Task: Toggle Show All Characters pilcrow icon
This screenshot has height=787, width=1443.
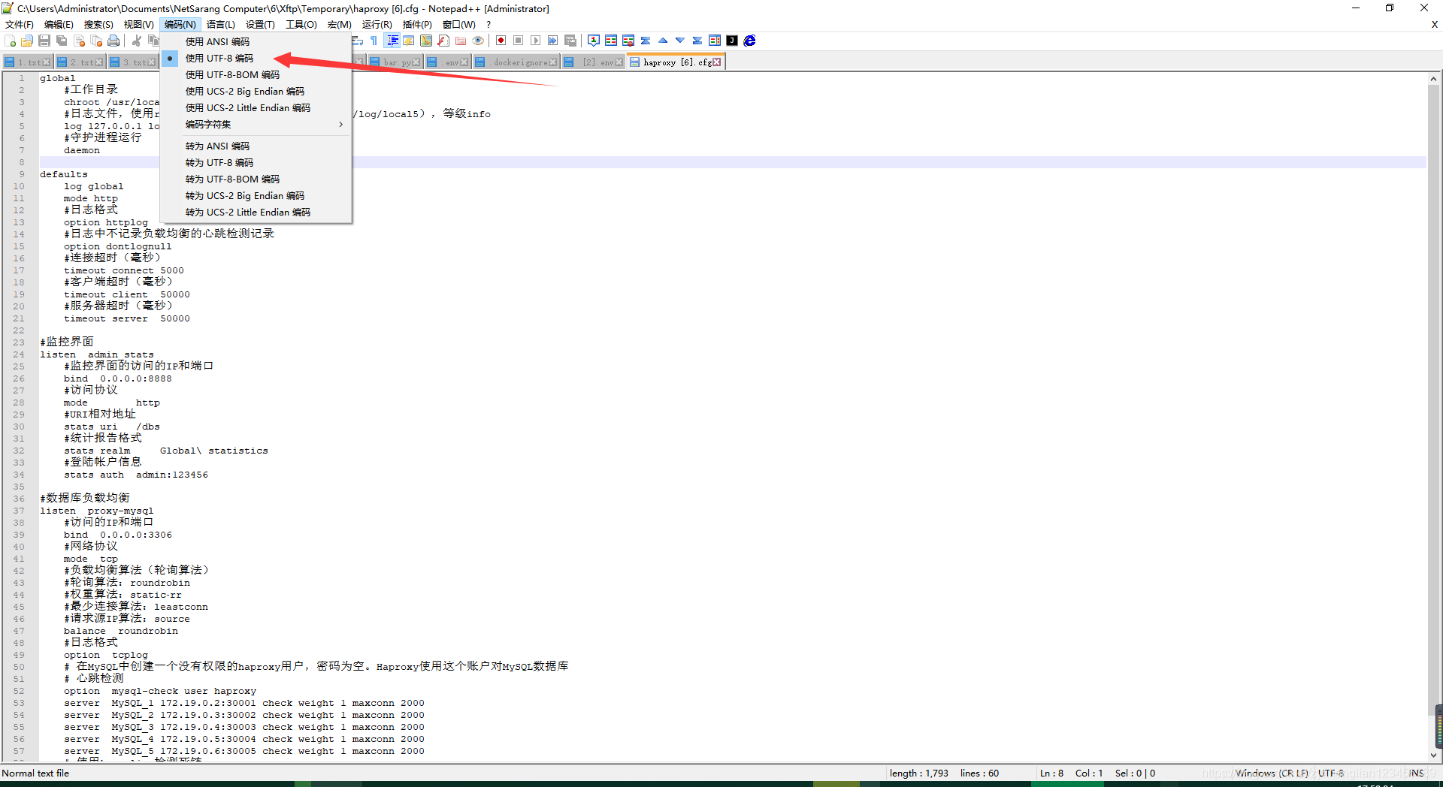Action: tap(374, 41)
